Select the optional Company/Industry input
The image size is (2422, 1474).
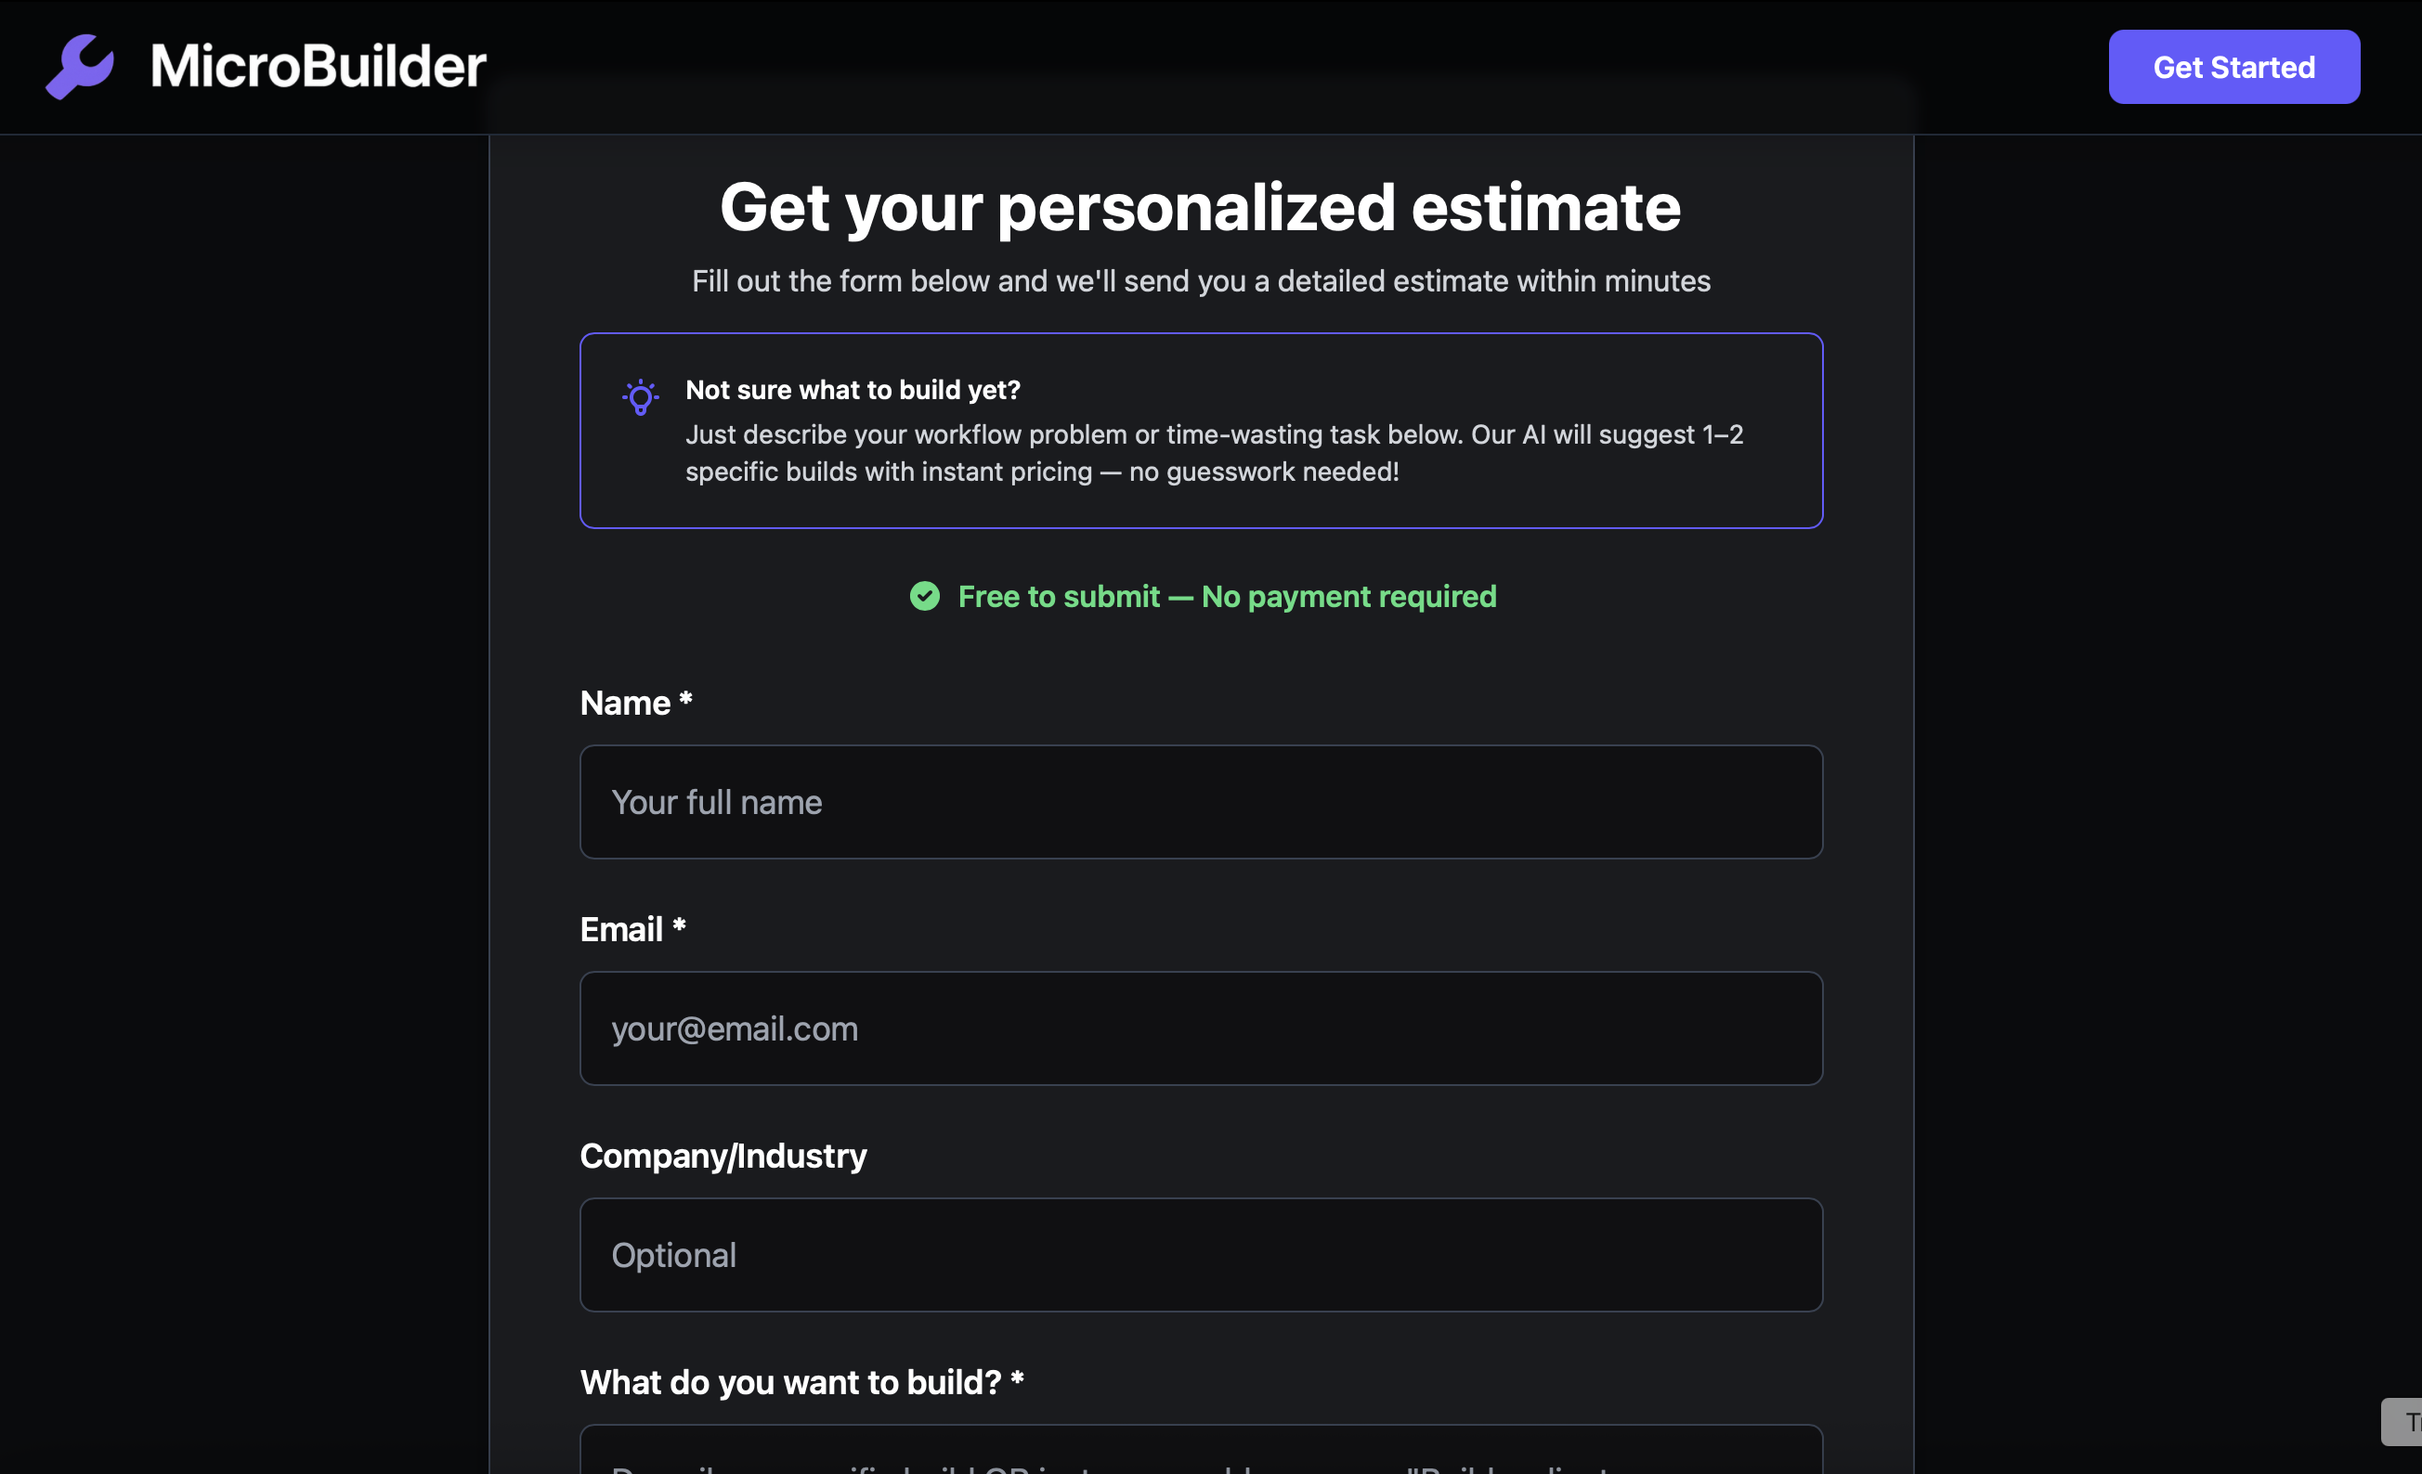[x=1200, y=1254]
